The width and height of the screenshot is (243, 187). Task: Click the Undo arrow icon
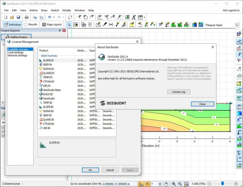coord(49,17)
